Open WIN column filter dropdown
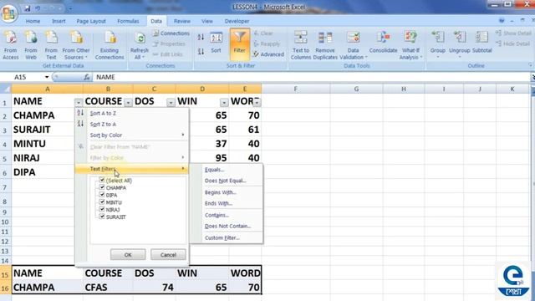535x301 pixels. [224, 102]
